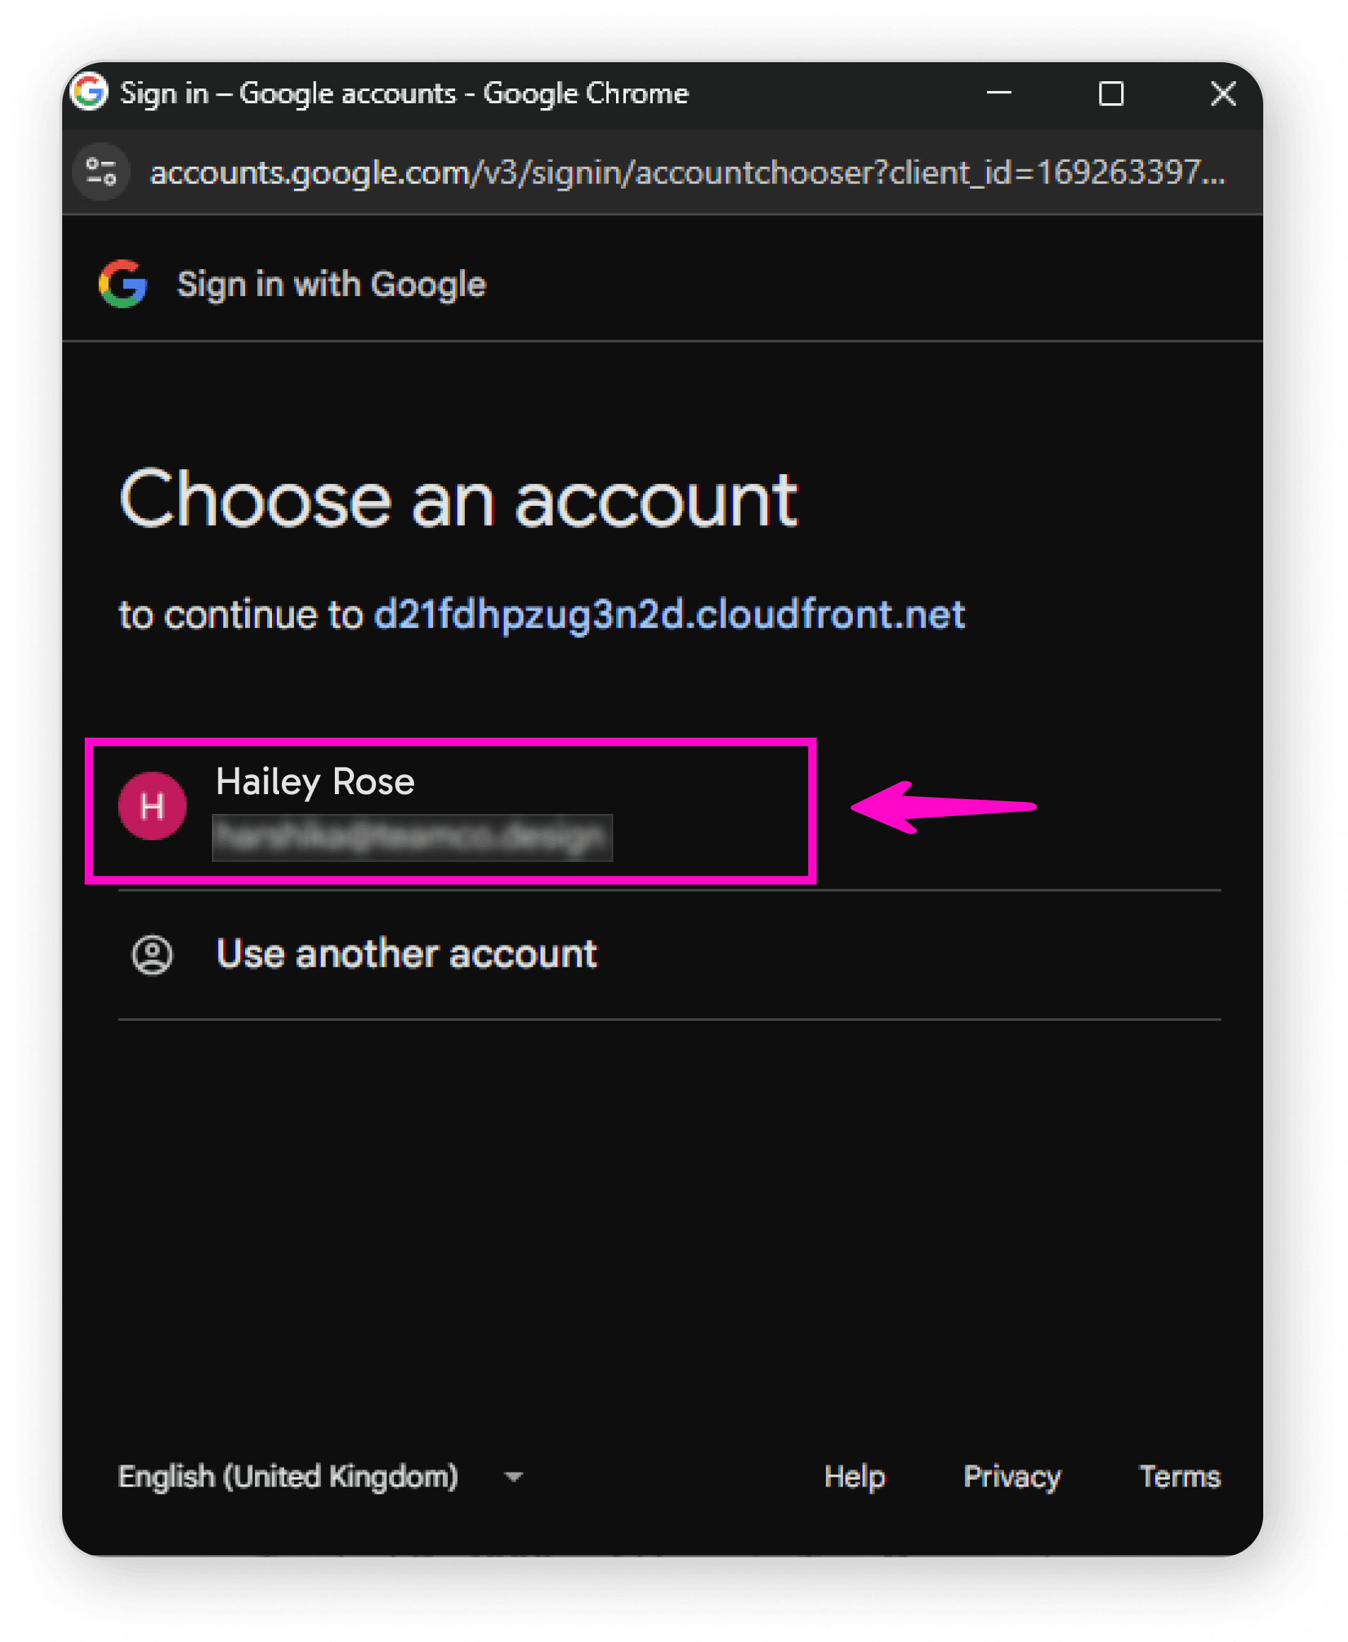Screen dimensions: 1348x1642
Task: Open the d21fdhpzug3n2d.cloudfront.net link
Action: [x=669, y=614]
